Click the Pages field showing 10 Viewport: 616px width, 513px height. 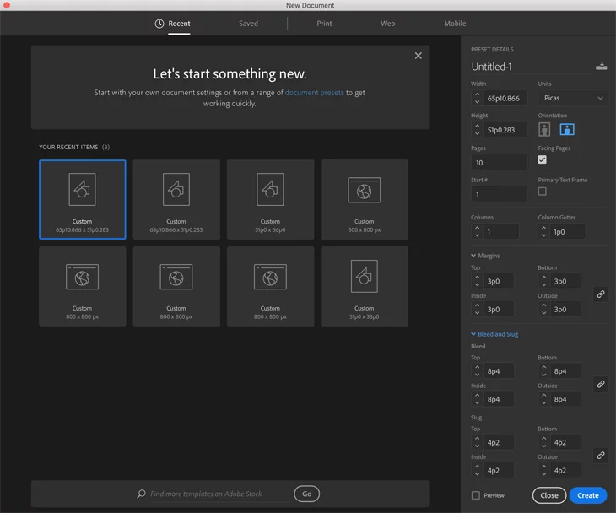(x=500, y=163)
